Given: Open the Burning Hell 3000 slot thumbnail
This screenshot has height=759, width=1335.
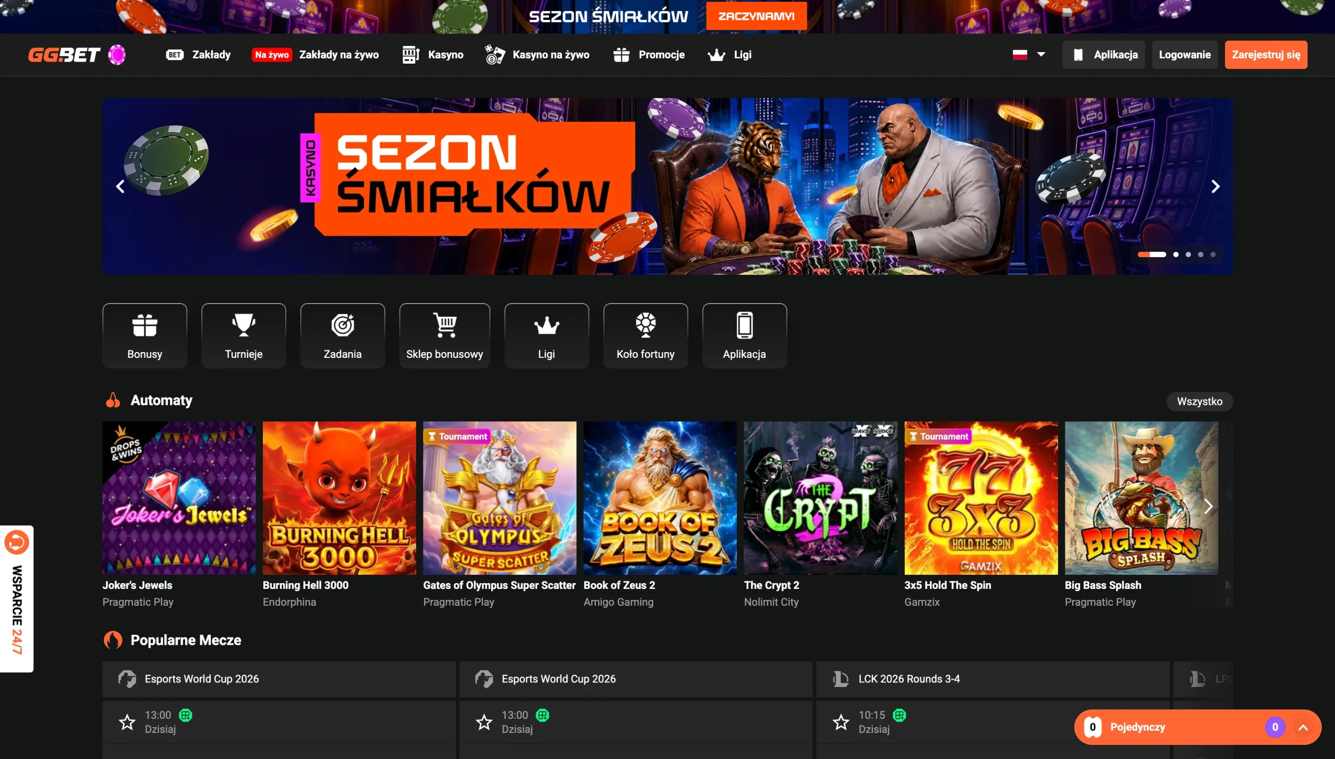Looking at the screenshot, I should tap(339, 498).
